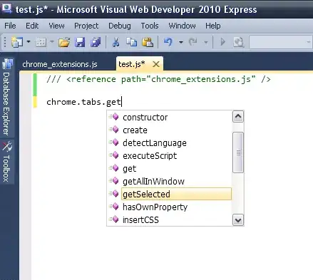313x280 pixels.
Task: Click the autocomplete list scroll down arrow
Action: tap(238, 220)
